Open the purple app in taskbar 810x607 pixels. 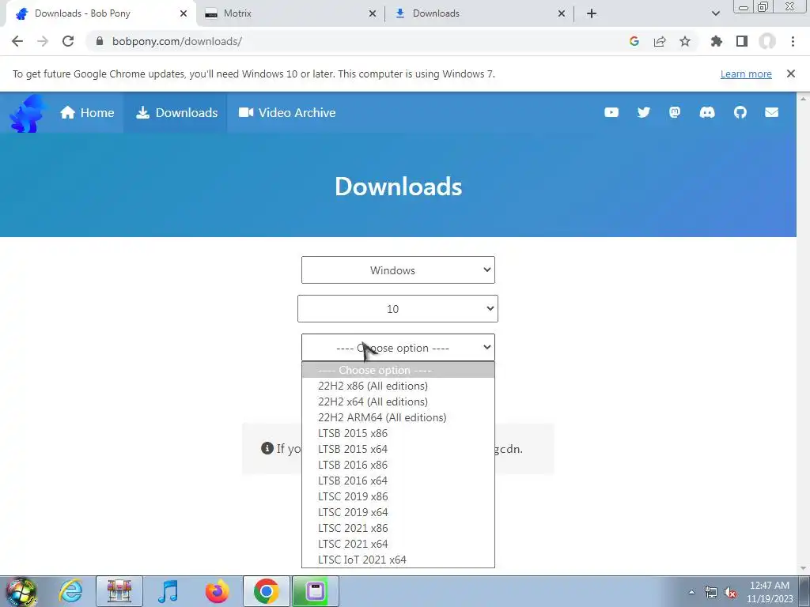[x=315, y=591]
